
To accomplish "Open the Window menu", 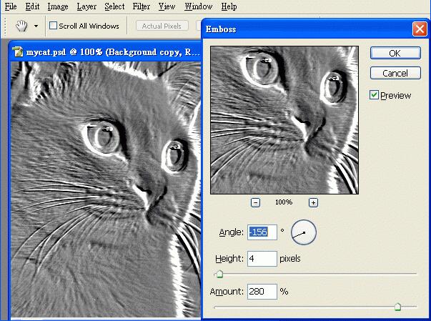I will coord(198,6).
